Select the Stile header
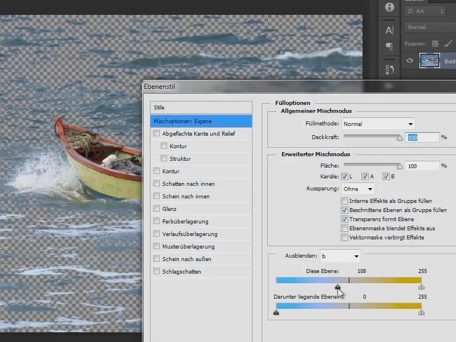Viewport: 456px width, 342px height. coord(201,107)
